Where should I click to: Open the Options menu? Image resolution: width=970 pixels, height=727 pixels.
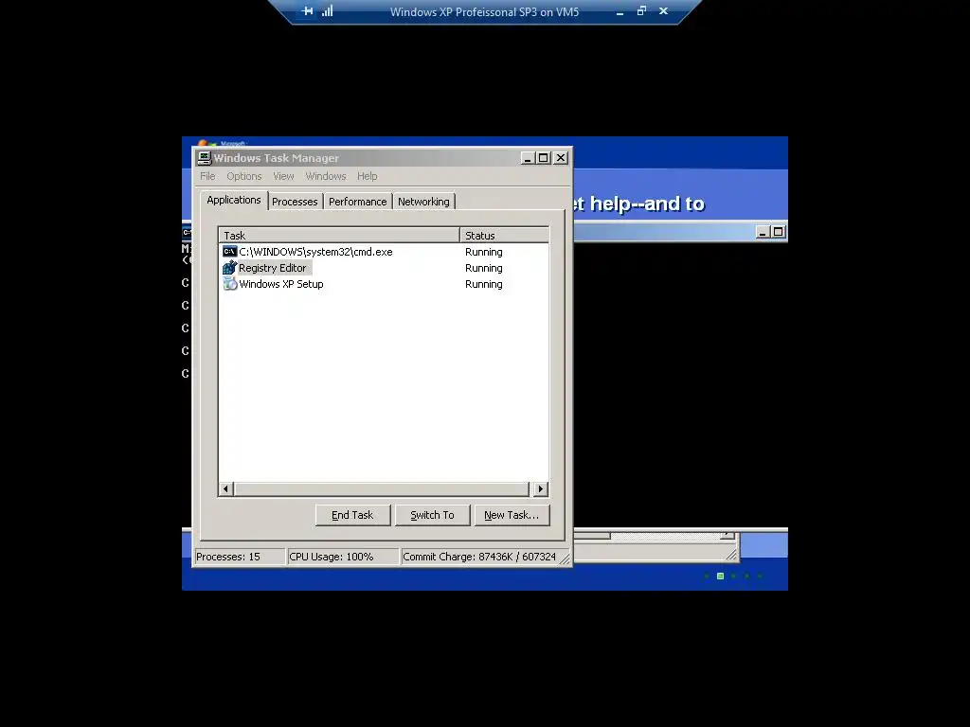click(x=243, y=176)
